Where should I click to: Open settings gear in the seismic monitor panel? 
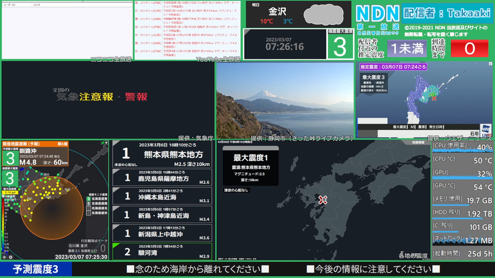tap(10, 257)
